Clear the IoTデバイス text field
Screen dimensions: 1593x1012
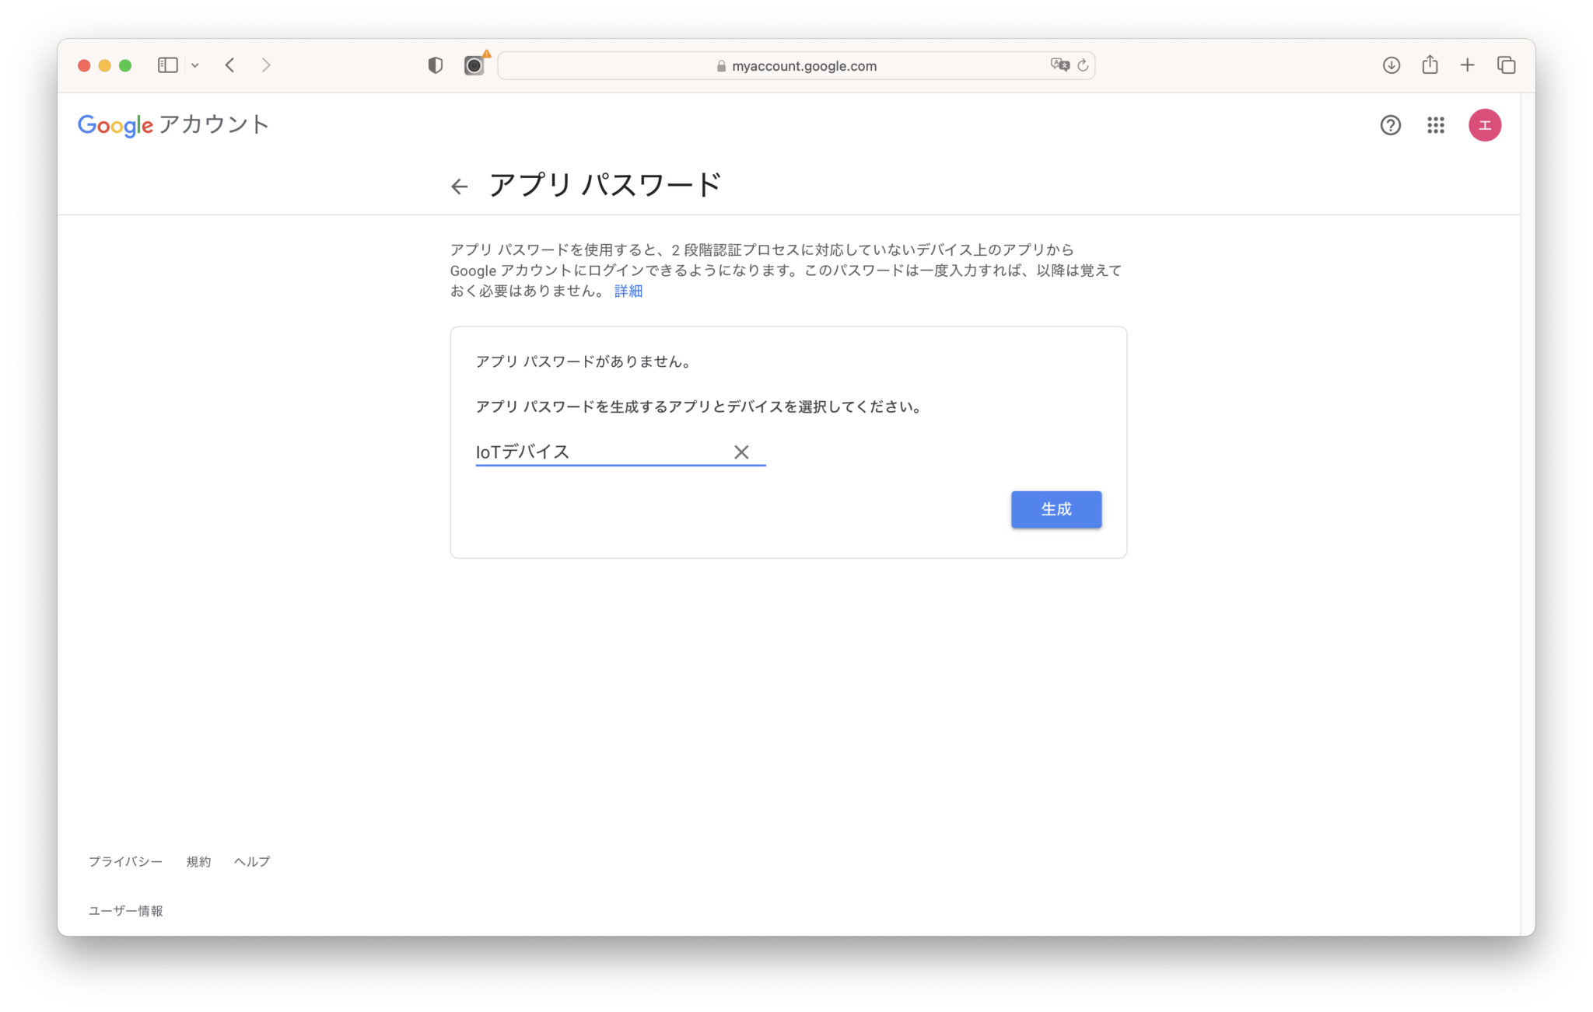pos(740,452)
